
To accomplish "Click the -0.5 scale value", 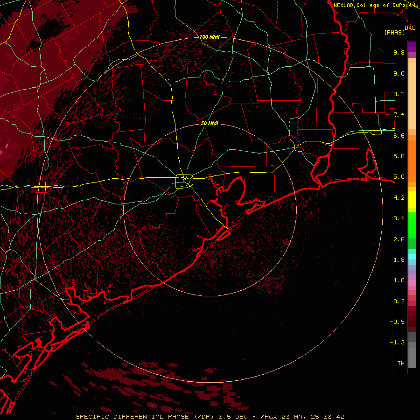I will tap(397, 322).
